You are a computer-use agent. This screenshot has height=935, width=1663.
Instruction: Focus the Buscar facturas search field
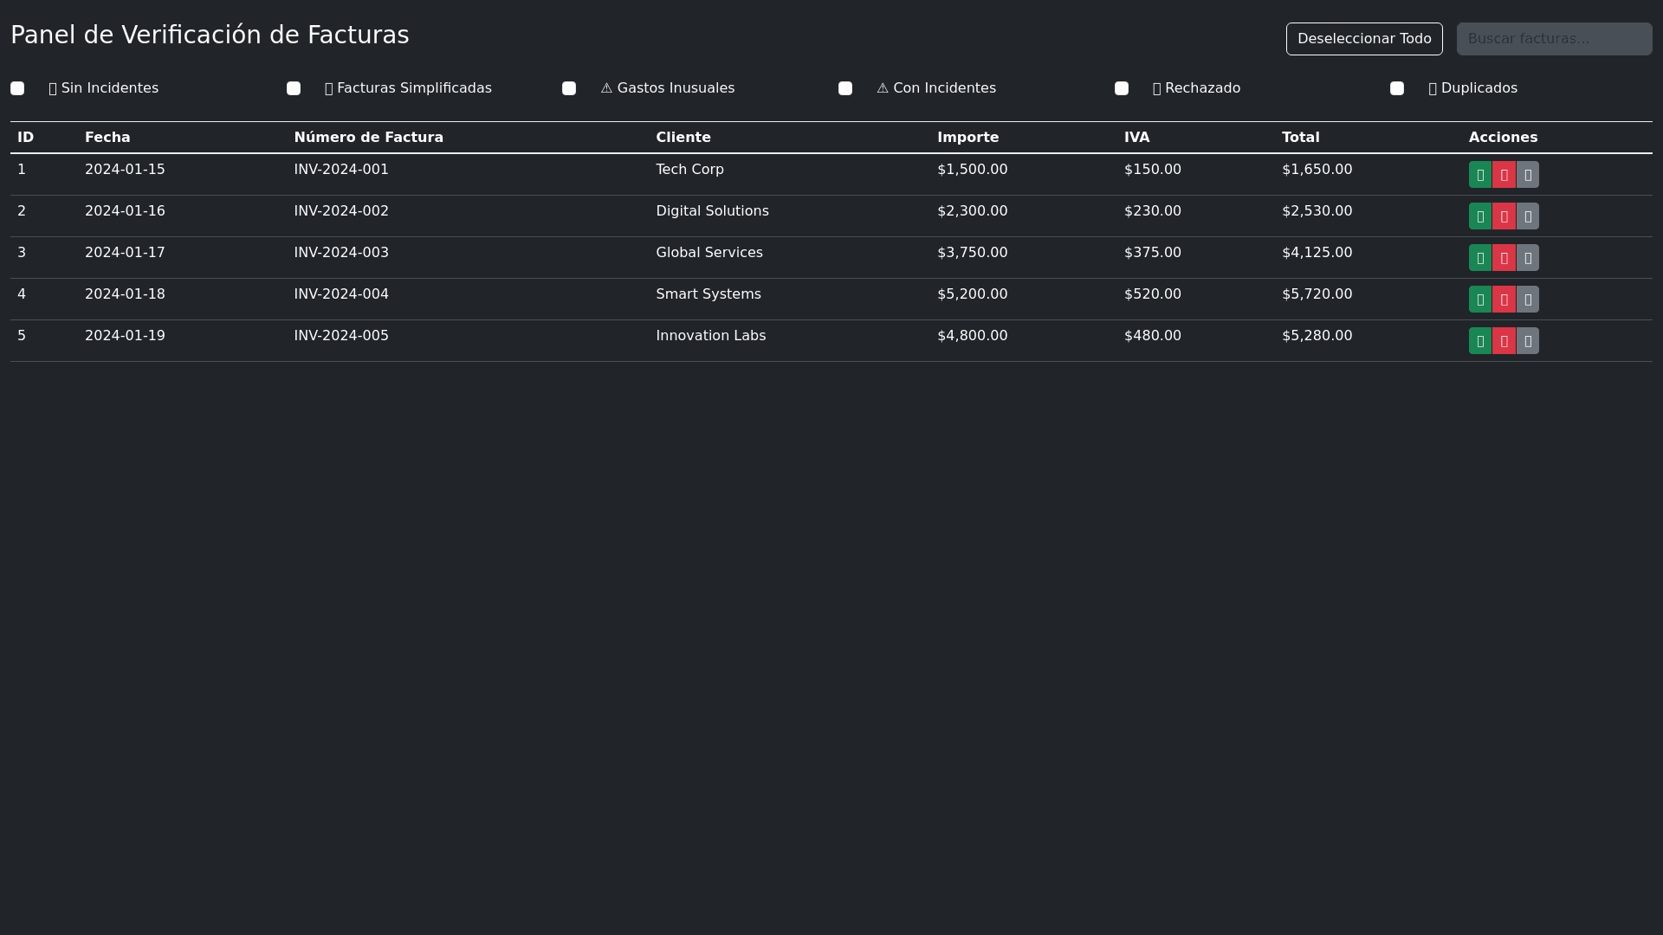pyautogui.click(x=1554, y=39)
